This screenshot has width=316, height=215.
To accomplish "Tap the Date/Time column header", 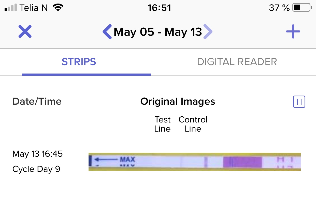I will (x=37, y=101).
